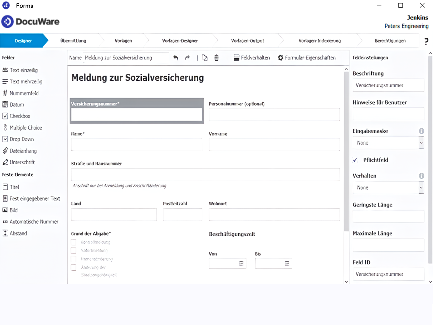Click the copy field icon
The image size is (433, 325).
click(x=204, y=58)
